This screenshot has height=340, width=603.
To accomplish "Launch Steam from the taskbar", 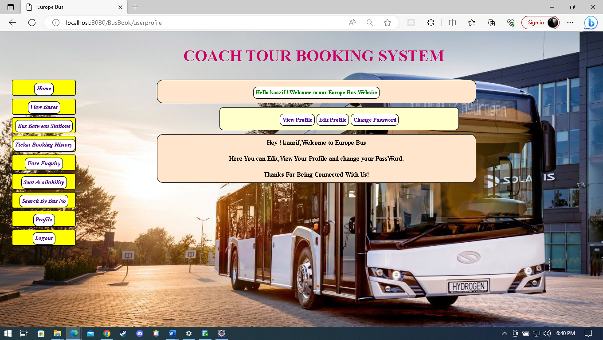I will (123, 333).
